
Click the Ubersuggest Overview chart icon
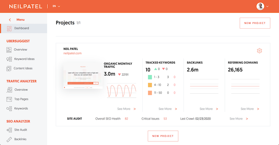(9, 50)
